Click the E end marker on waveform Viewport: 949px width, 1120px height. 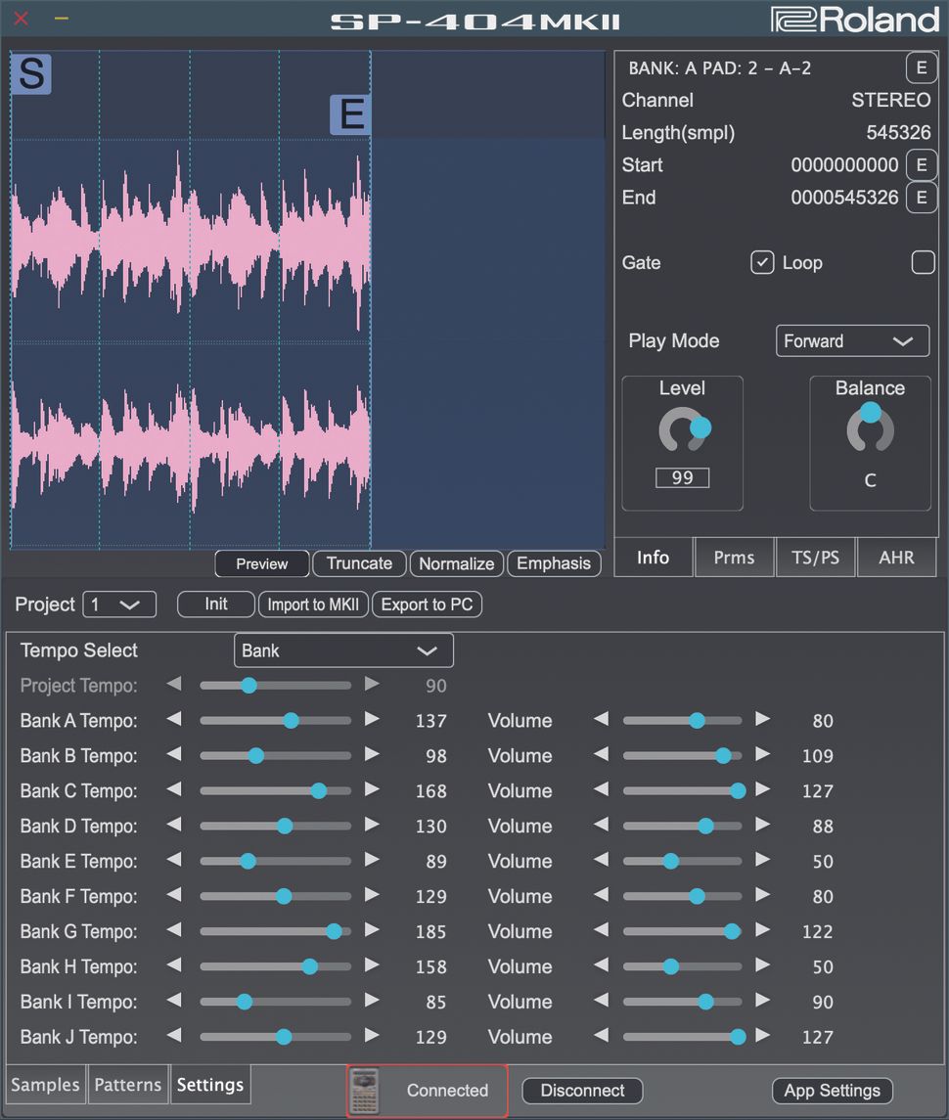[x=349, y=114]
